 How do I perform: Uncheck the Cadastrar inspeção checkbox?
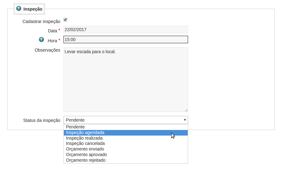point(65,20)
